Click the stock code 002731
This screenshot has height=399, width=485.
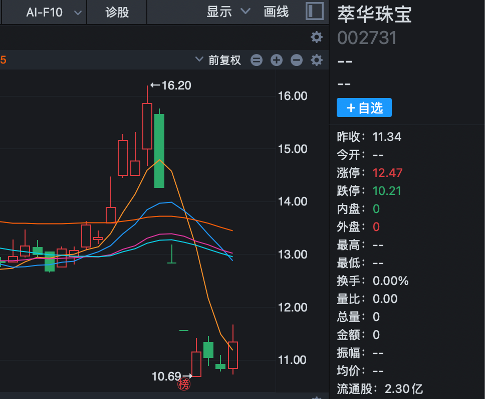pos(367,38)
